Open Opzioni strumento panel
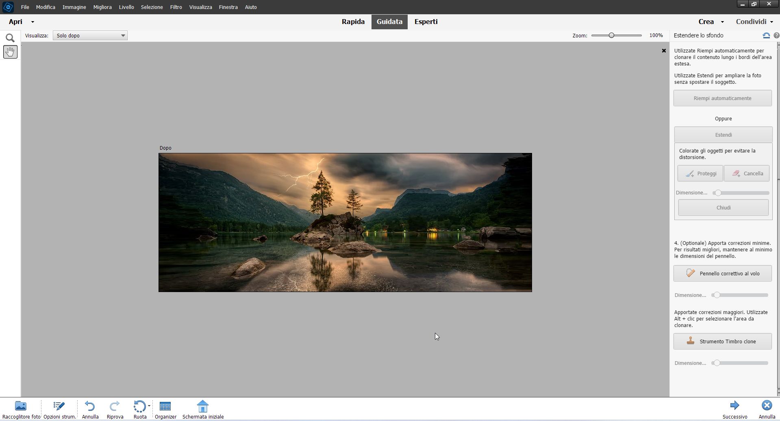The width and height of the screenshot is (780, 421). coord(60,410)
